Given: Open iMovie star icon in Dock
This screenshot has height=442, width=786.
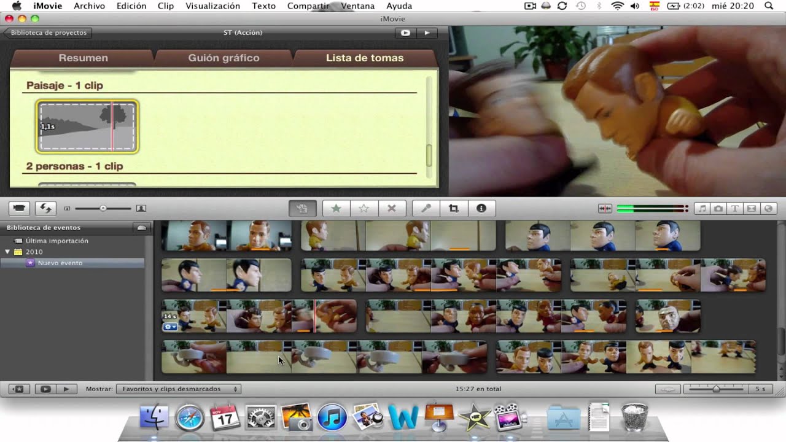Looking at the screenshot, I should point(474,419).
